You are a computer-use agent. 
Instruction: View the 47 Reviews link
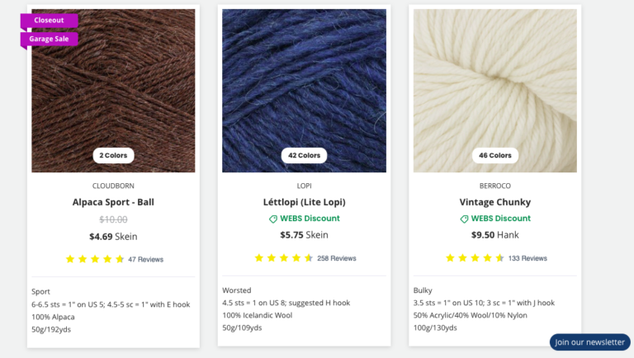[145, 259]
